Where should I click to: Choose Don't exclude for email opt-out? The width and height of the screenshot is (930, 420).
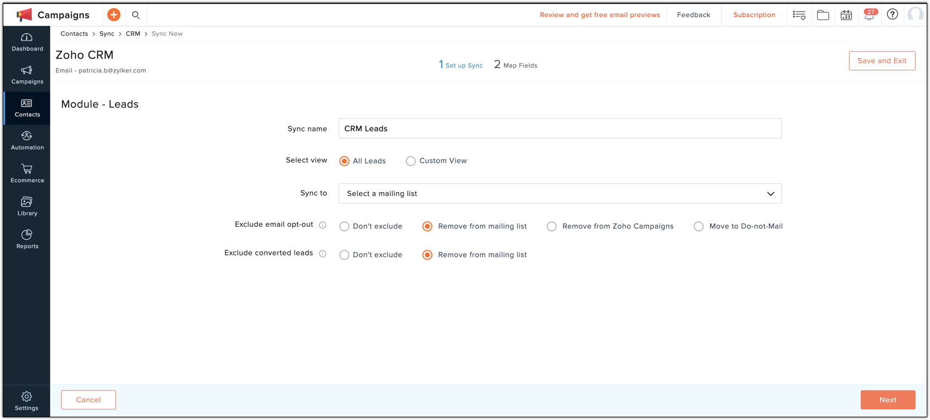point(344,226)
